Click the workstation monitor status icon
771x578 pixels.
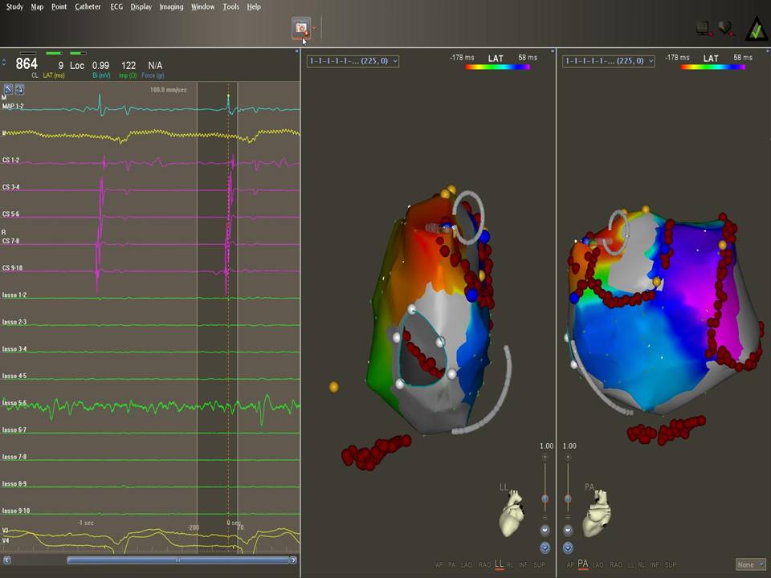click(x=704, y=28)
